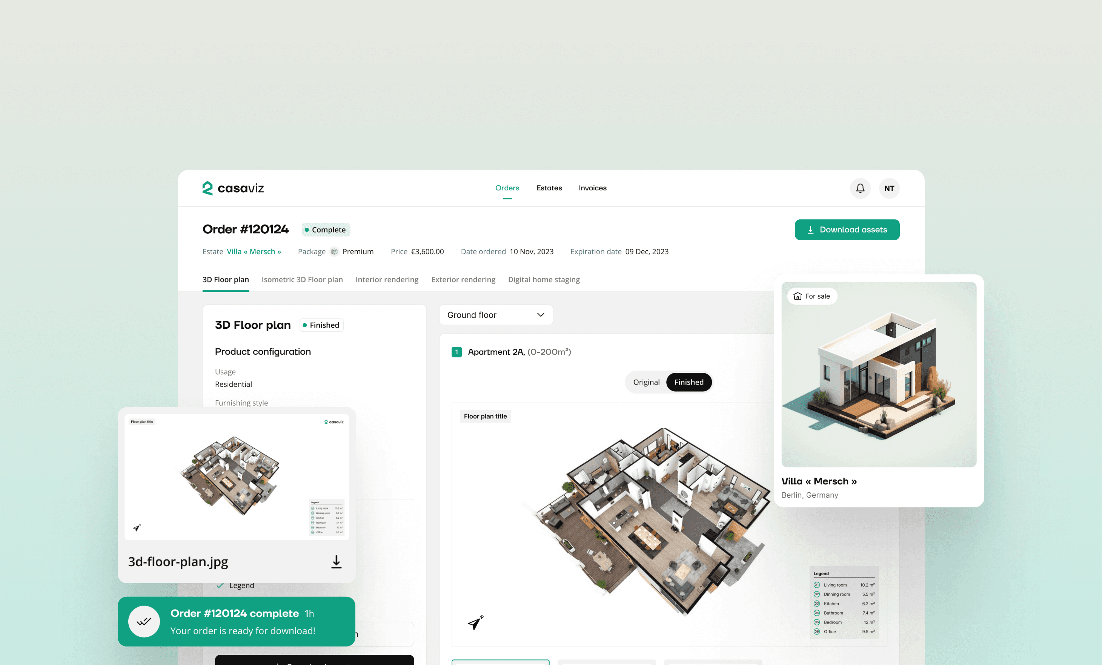Click the For sale house badge
This screenshot has width=1102, height=665.
812,296
